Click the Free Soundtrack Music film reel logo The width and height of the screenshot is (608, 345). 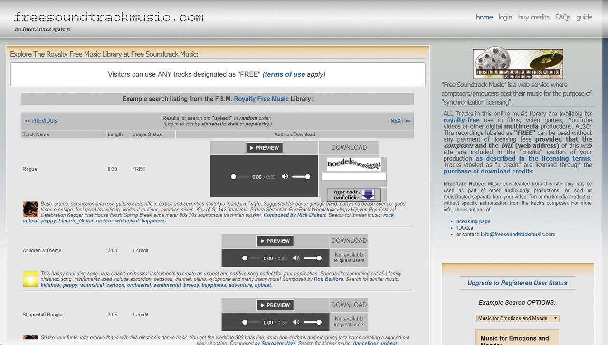click(518, 64)
